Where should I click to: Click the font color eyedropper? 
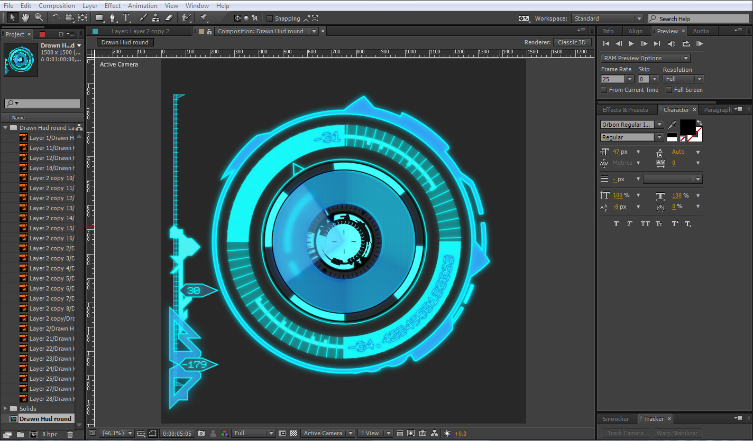[672, 125]
